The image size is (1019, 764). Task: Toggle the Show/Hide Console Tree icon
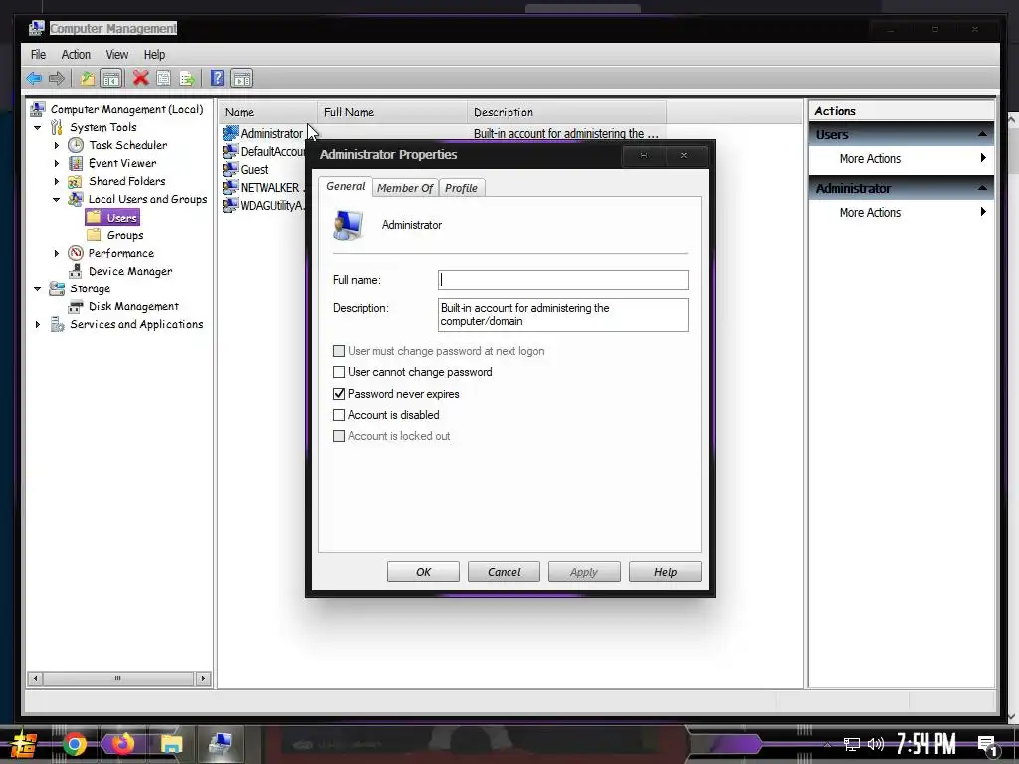(111, 79)
